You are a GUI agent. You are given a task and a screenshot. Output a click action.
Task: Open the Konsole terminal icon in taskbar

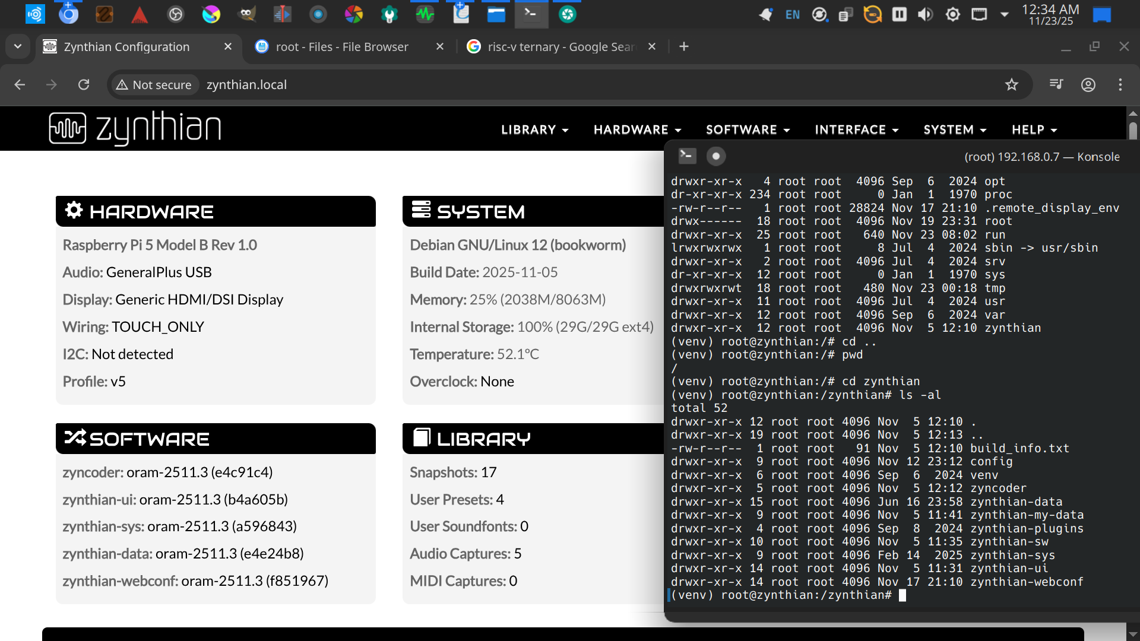(531, 14)
